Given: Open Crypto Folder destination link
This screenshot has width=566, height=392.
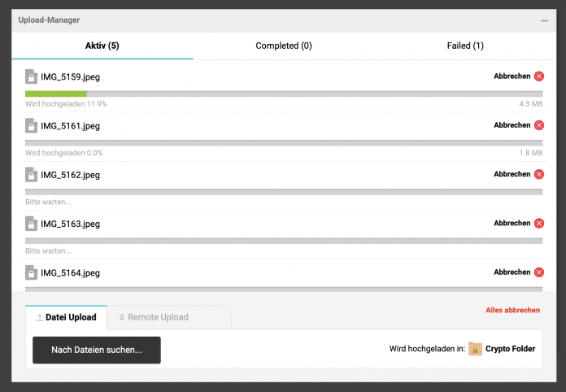Looking at the screenshot, I should tap(511, 349).
